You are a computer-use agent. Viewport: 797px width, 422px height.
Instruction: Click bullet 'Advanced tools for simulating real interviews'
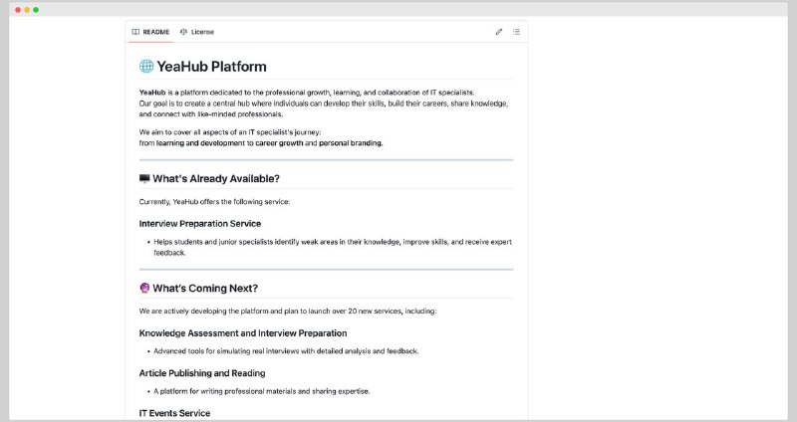pyautogui.click(x=286, y=351)
